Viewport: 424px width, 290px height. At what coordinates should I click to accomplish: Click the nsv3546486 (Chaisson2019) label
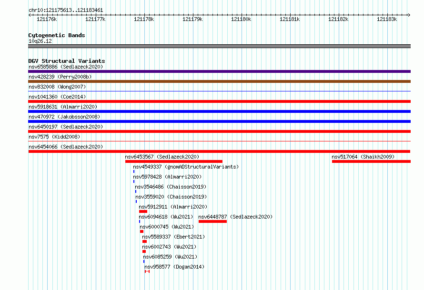[171, 187]
